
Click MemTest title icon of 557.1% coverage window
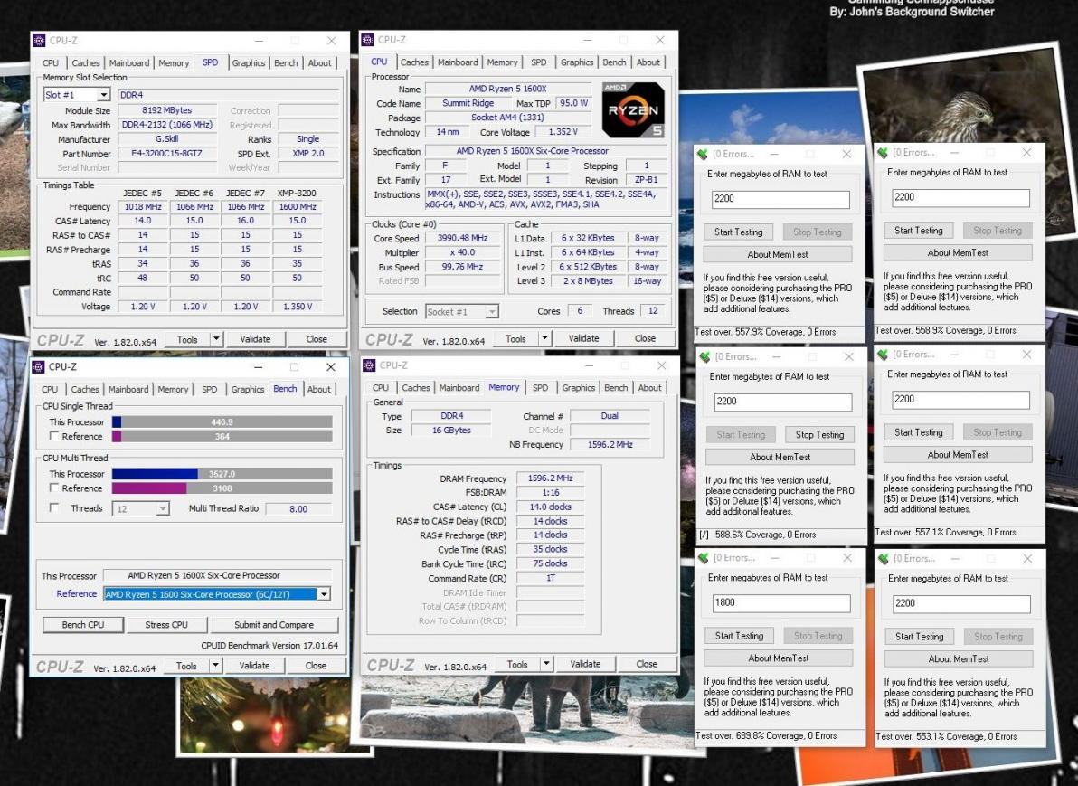[883, 355]
